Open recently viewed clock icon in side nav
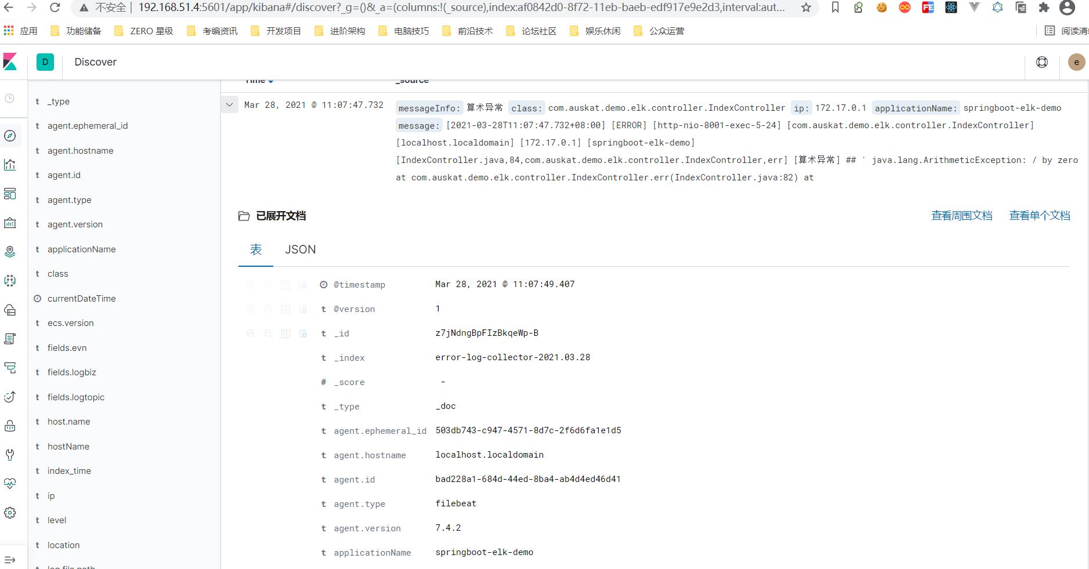 pyautogui.click(x=10, y=99)
